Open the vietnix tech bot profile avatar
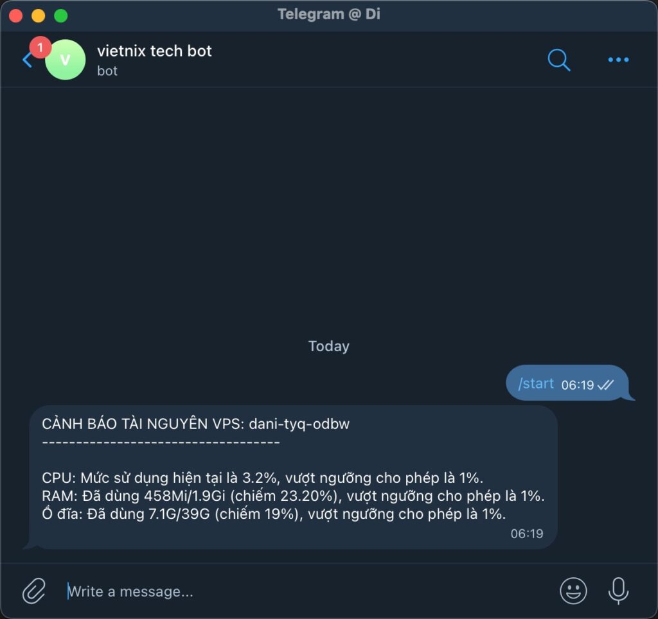The height and width of the screenshot is (619, 658). [66, 60]
